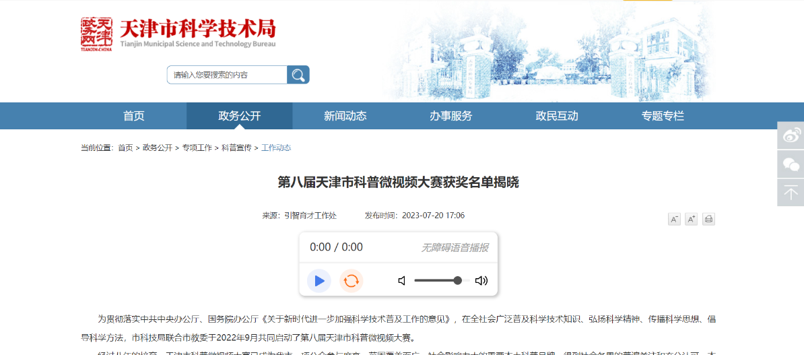Open 政民互动 navigation item
Viewport: 804px width, 355px height.
tap(557, 116)
